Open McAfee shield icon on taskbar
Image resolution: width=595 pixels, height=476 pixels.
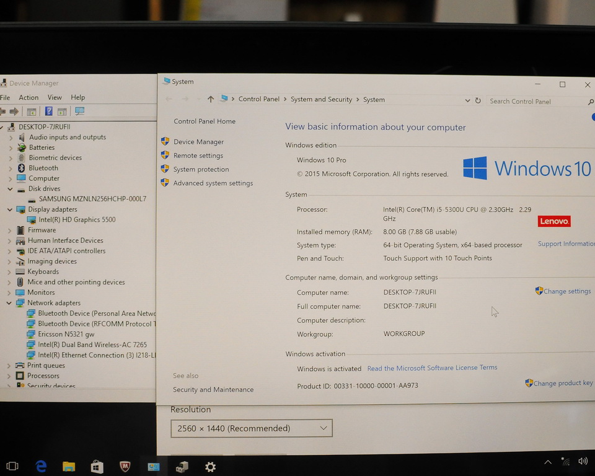(x=125, y=467)
